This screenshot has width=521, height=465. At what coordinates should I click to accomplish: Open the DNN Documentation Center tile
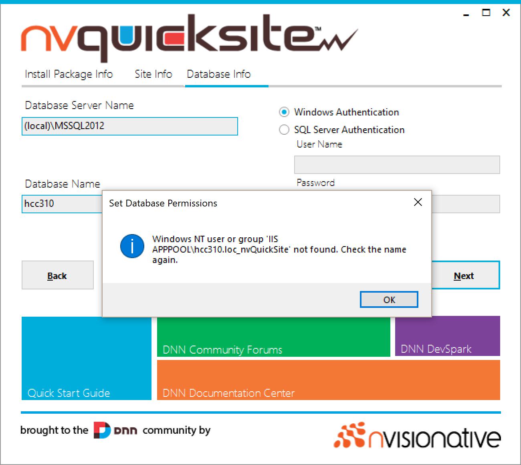(328, 380)
